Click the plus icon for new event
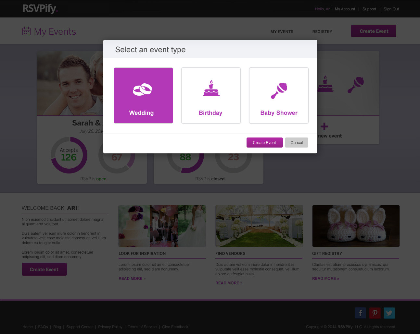420x334 pixels. [x=324, y=126]
